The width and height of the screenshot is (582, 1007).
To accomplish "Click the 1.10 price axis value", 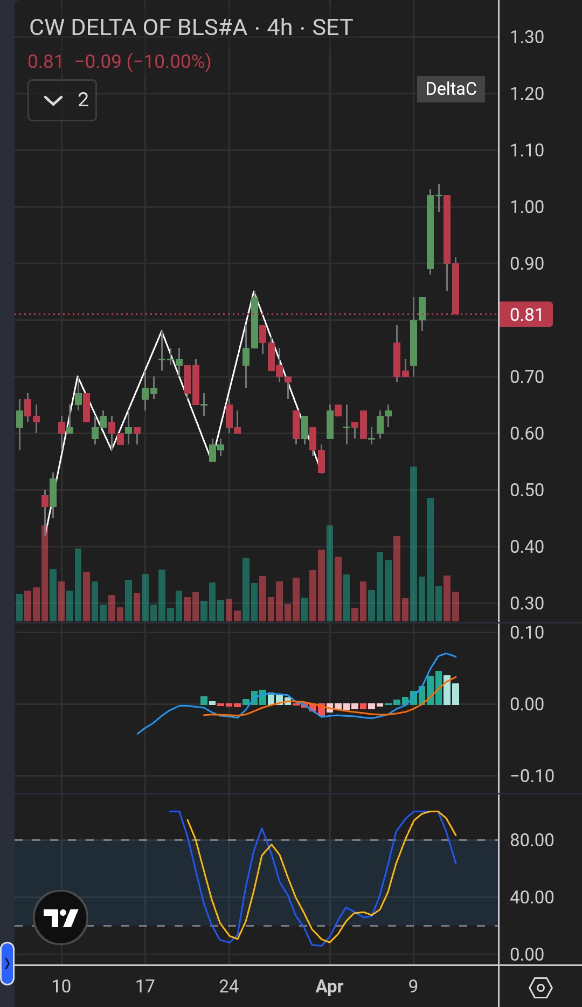I will coord(527,150).
